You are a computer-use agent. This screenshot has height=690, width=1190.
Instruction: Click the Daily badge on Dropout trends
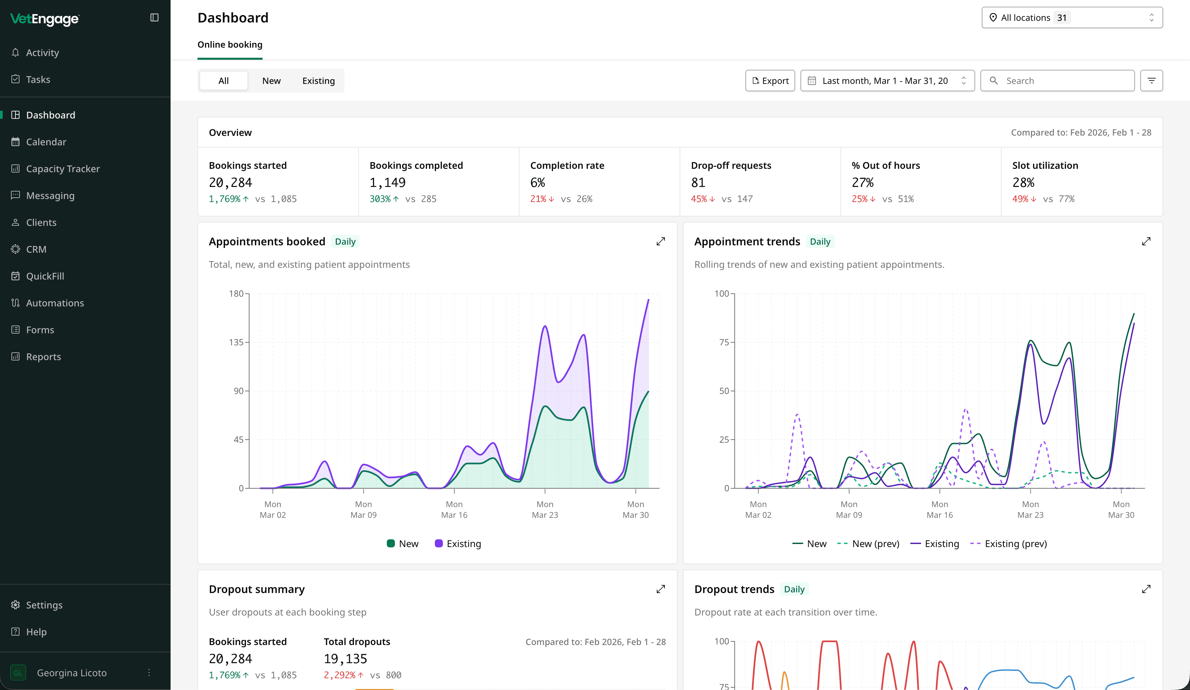(x=794, y=589)
